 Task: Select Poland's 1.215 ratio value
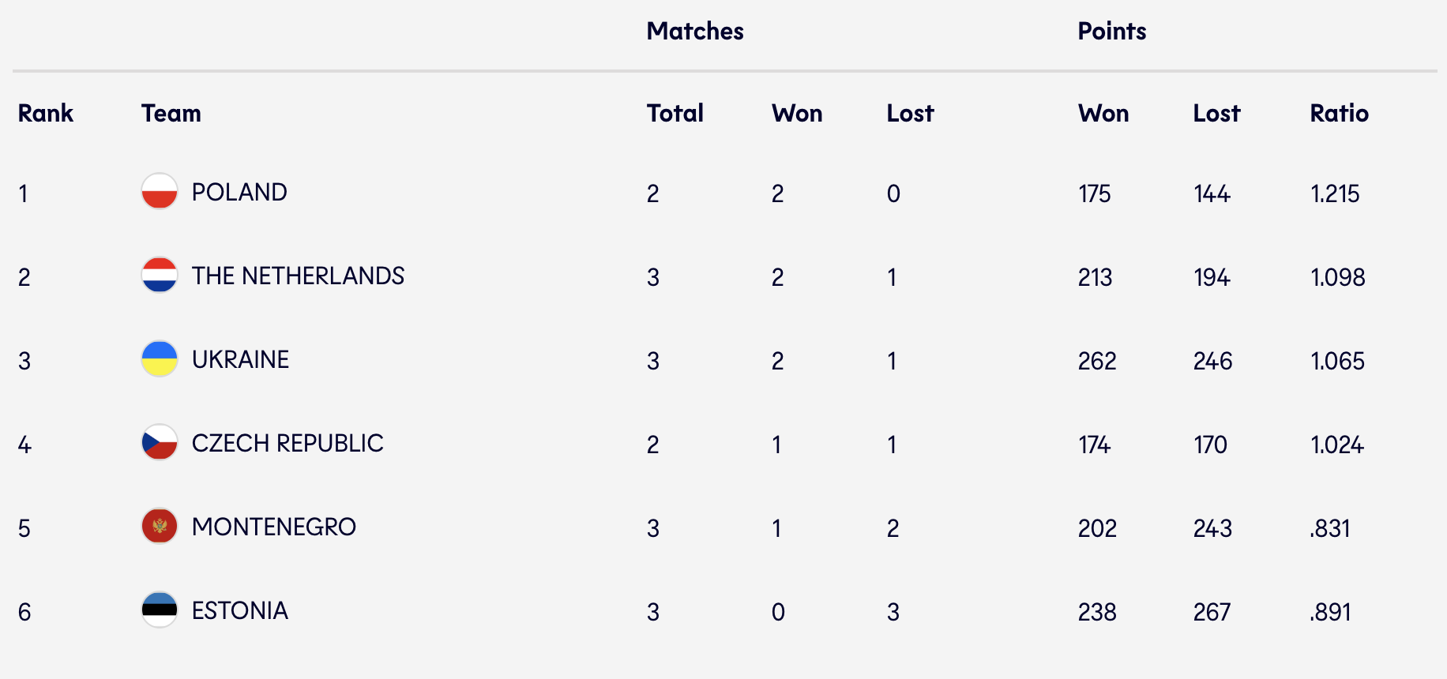[x=1335, y=194]
